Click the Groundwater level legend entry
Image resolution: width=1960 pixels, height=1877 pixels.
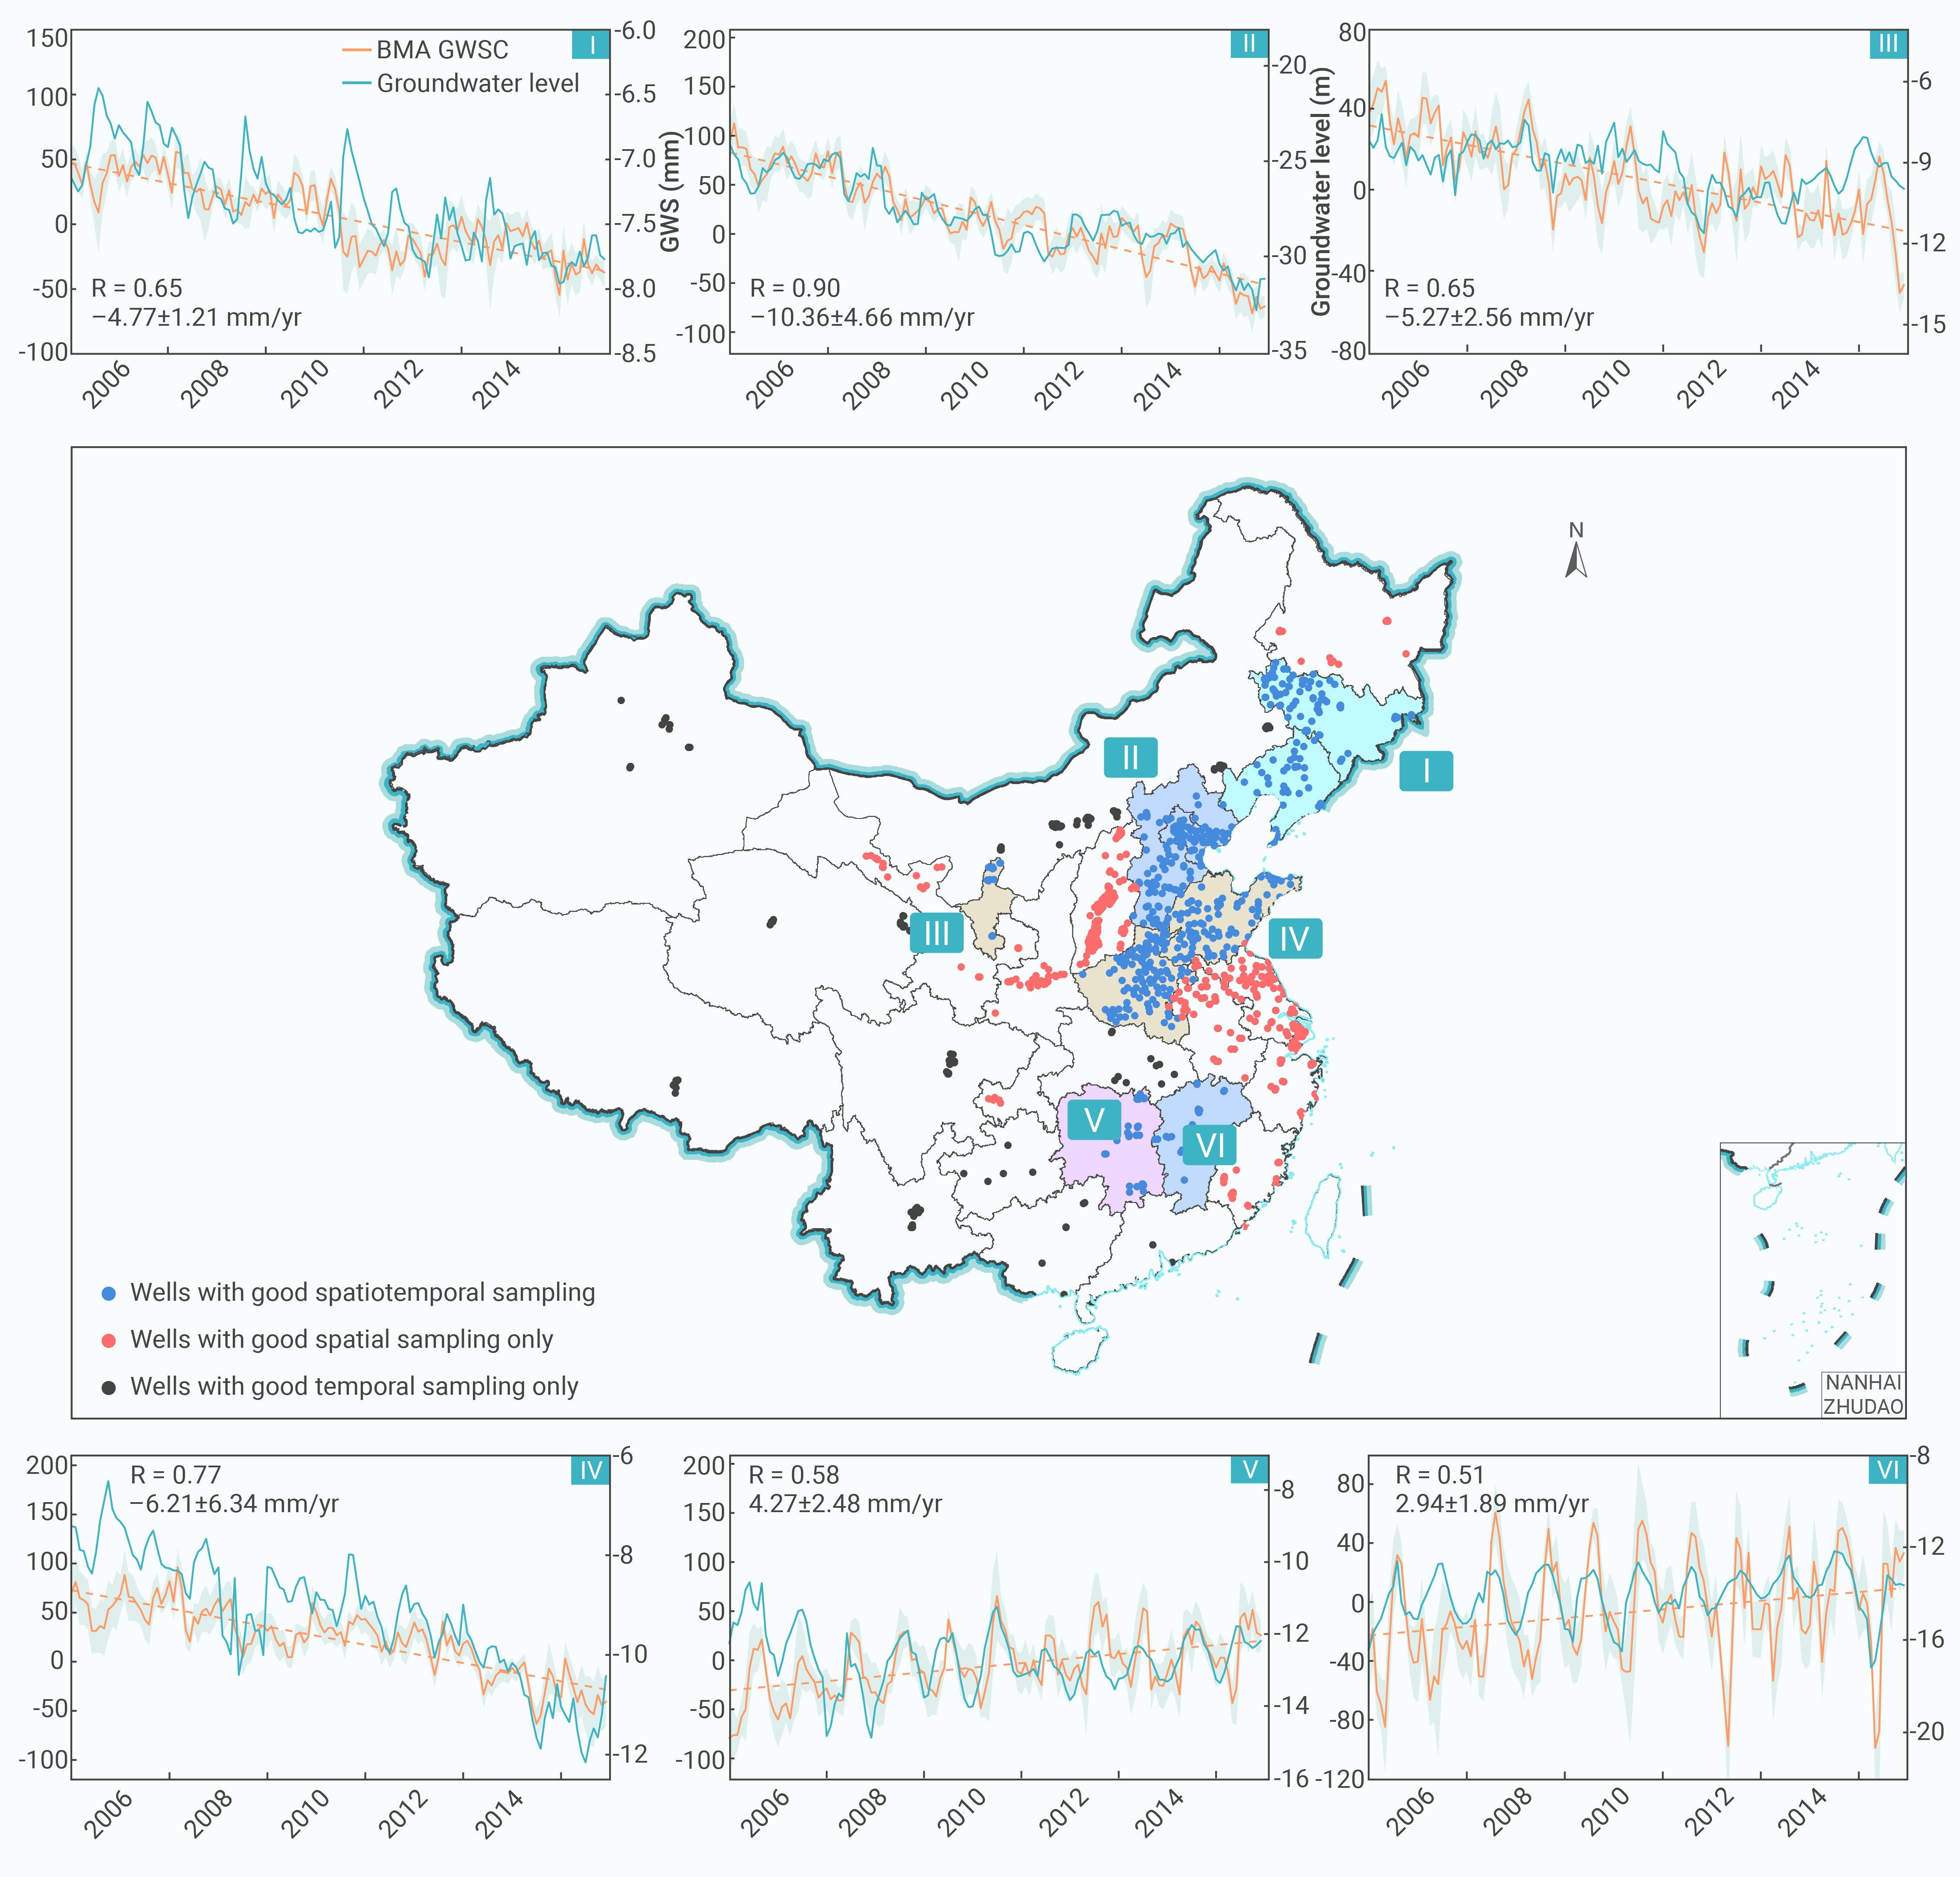(x=461, y=83)
